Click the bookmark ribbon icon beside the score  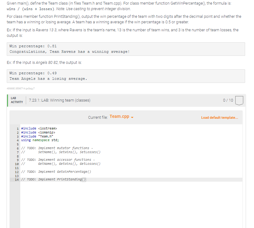(239, 100)
